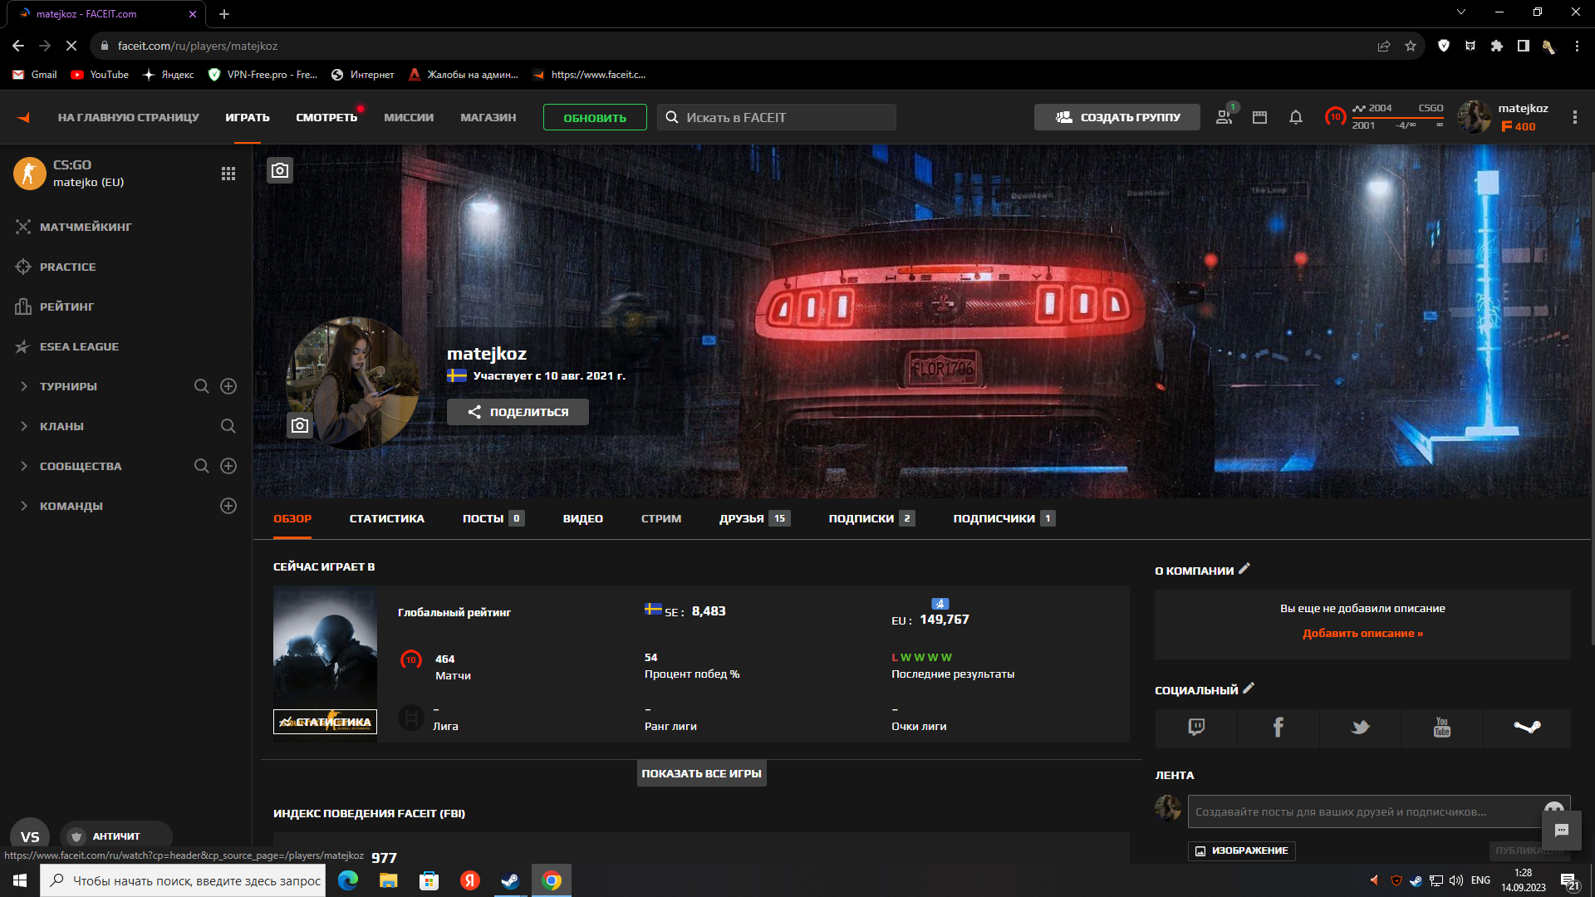Click the Поделиться share button
The width and height of the screenshot is (1595, 897).
tap(518, 412)
